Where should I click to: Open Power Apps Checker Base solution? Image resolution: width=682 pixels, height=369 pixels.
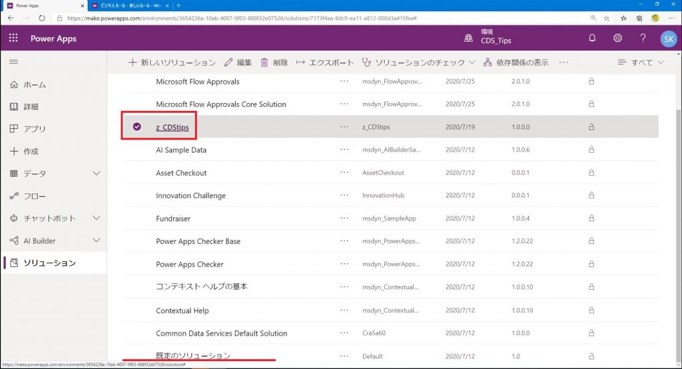click(x=198, y=241)
